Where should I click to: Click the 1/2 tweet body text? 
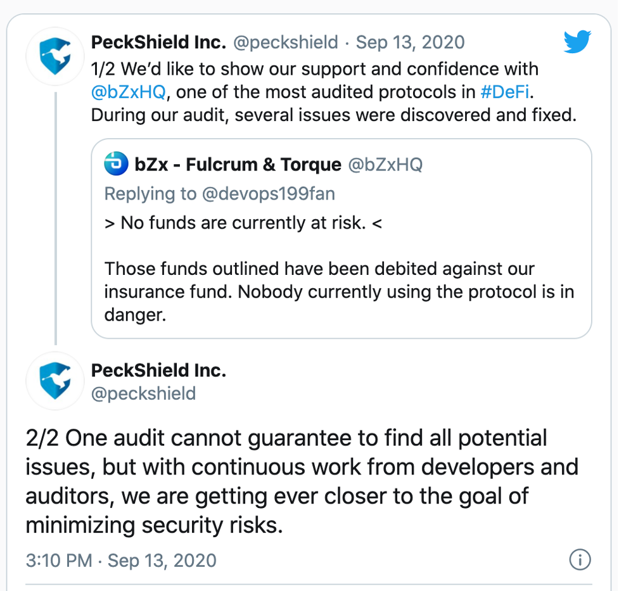coord(334,92)
